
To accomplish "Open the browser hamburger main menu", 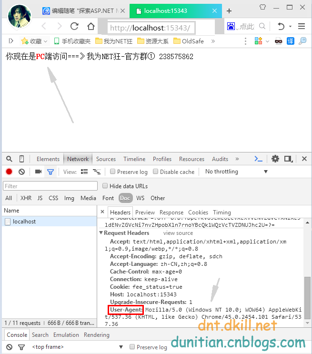I will pyautogui.click(x=302, y=26).
